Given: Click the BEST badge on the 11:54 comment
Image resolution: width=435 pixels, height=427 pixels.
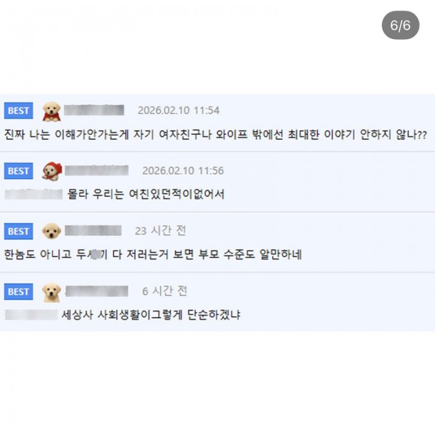Looking at the screenshot, I should coord(19,111).
